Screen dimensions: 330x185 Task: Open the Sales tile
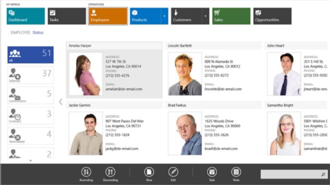(231, 16)
